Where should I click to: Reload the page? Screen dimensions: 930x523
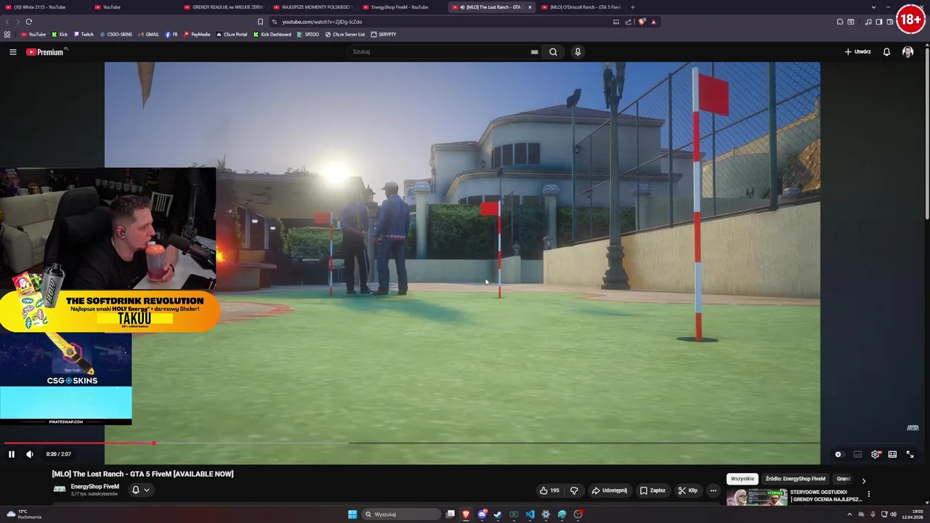(x=29, y=22)
